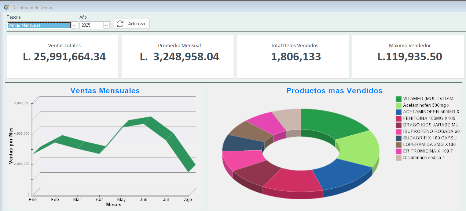Click the circular refresh arrows icon
Image resolution: width=466 pixels, height=211 pixels.
click(x=120, y=24)
